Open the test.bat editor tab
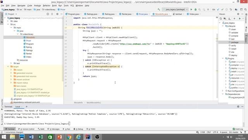The width and height of the screenshot is (248, 140). point(178,14)
